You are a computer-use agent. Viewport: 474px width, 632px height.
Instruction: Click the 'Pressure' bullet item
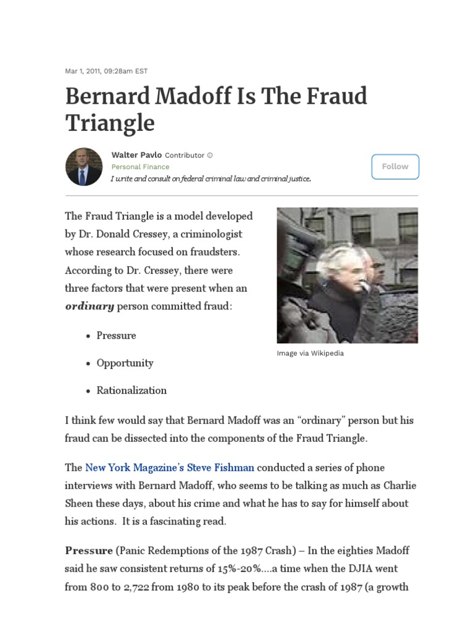tap(116, 336)
